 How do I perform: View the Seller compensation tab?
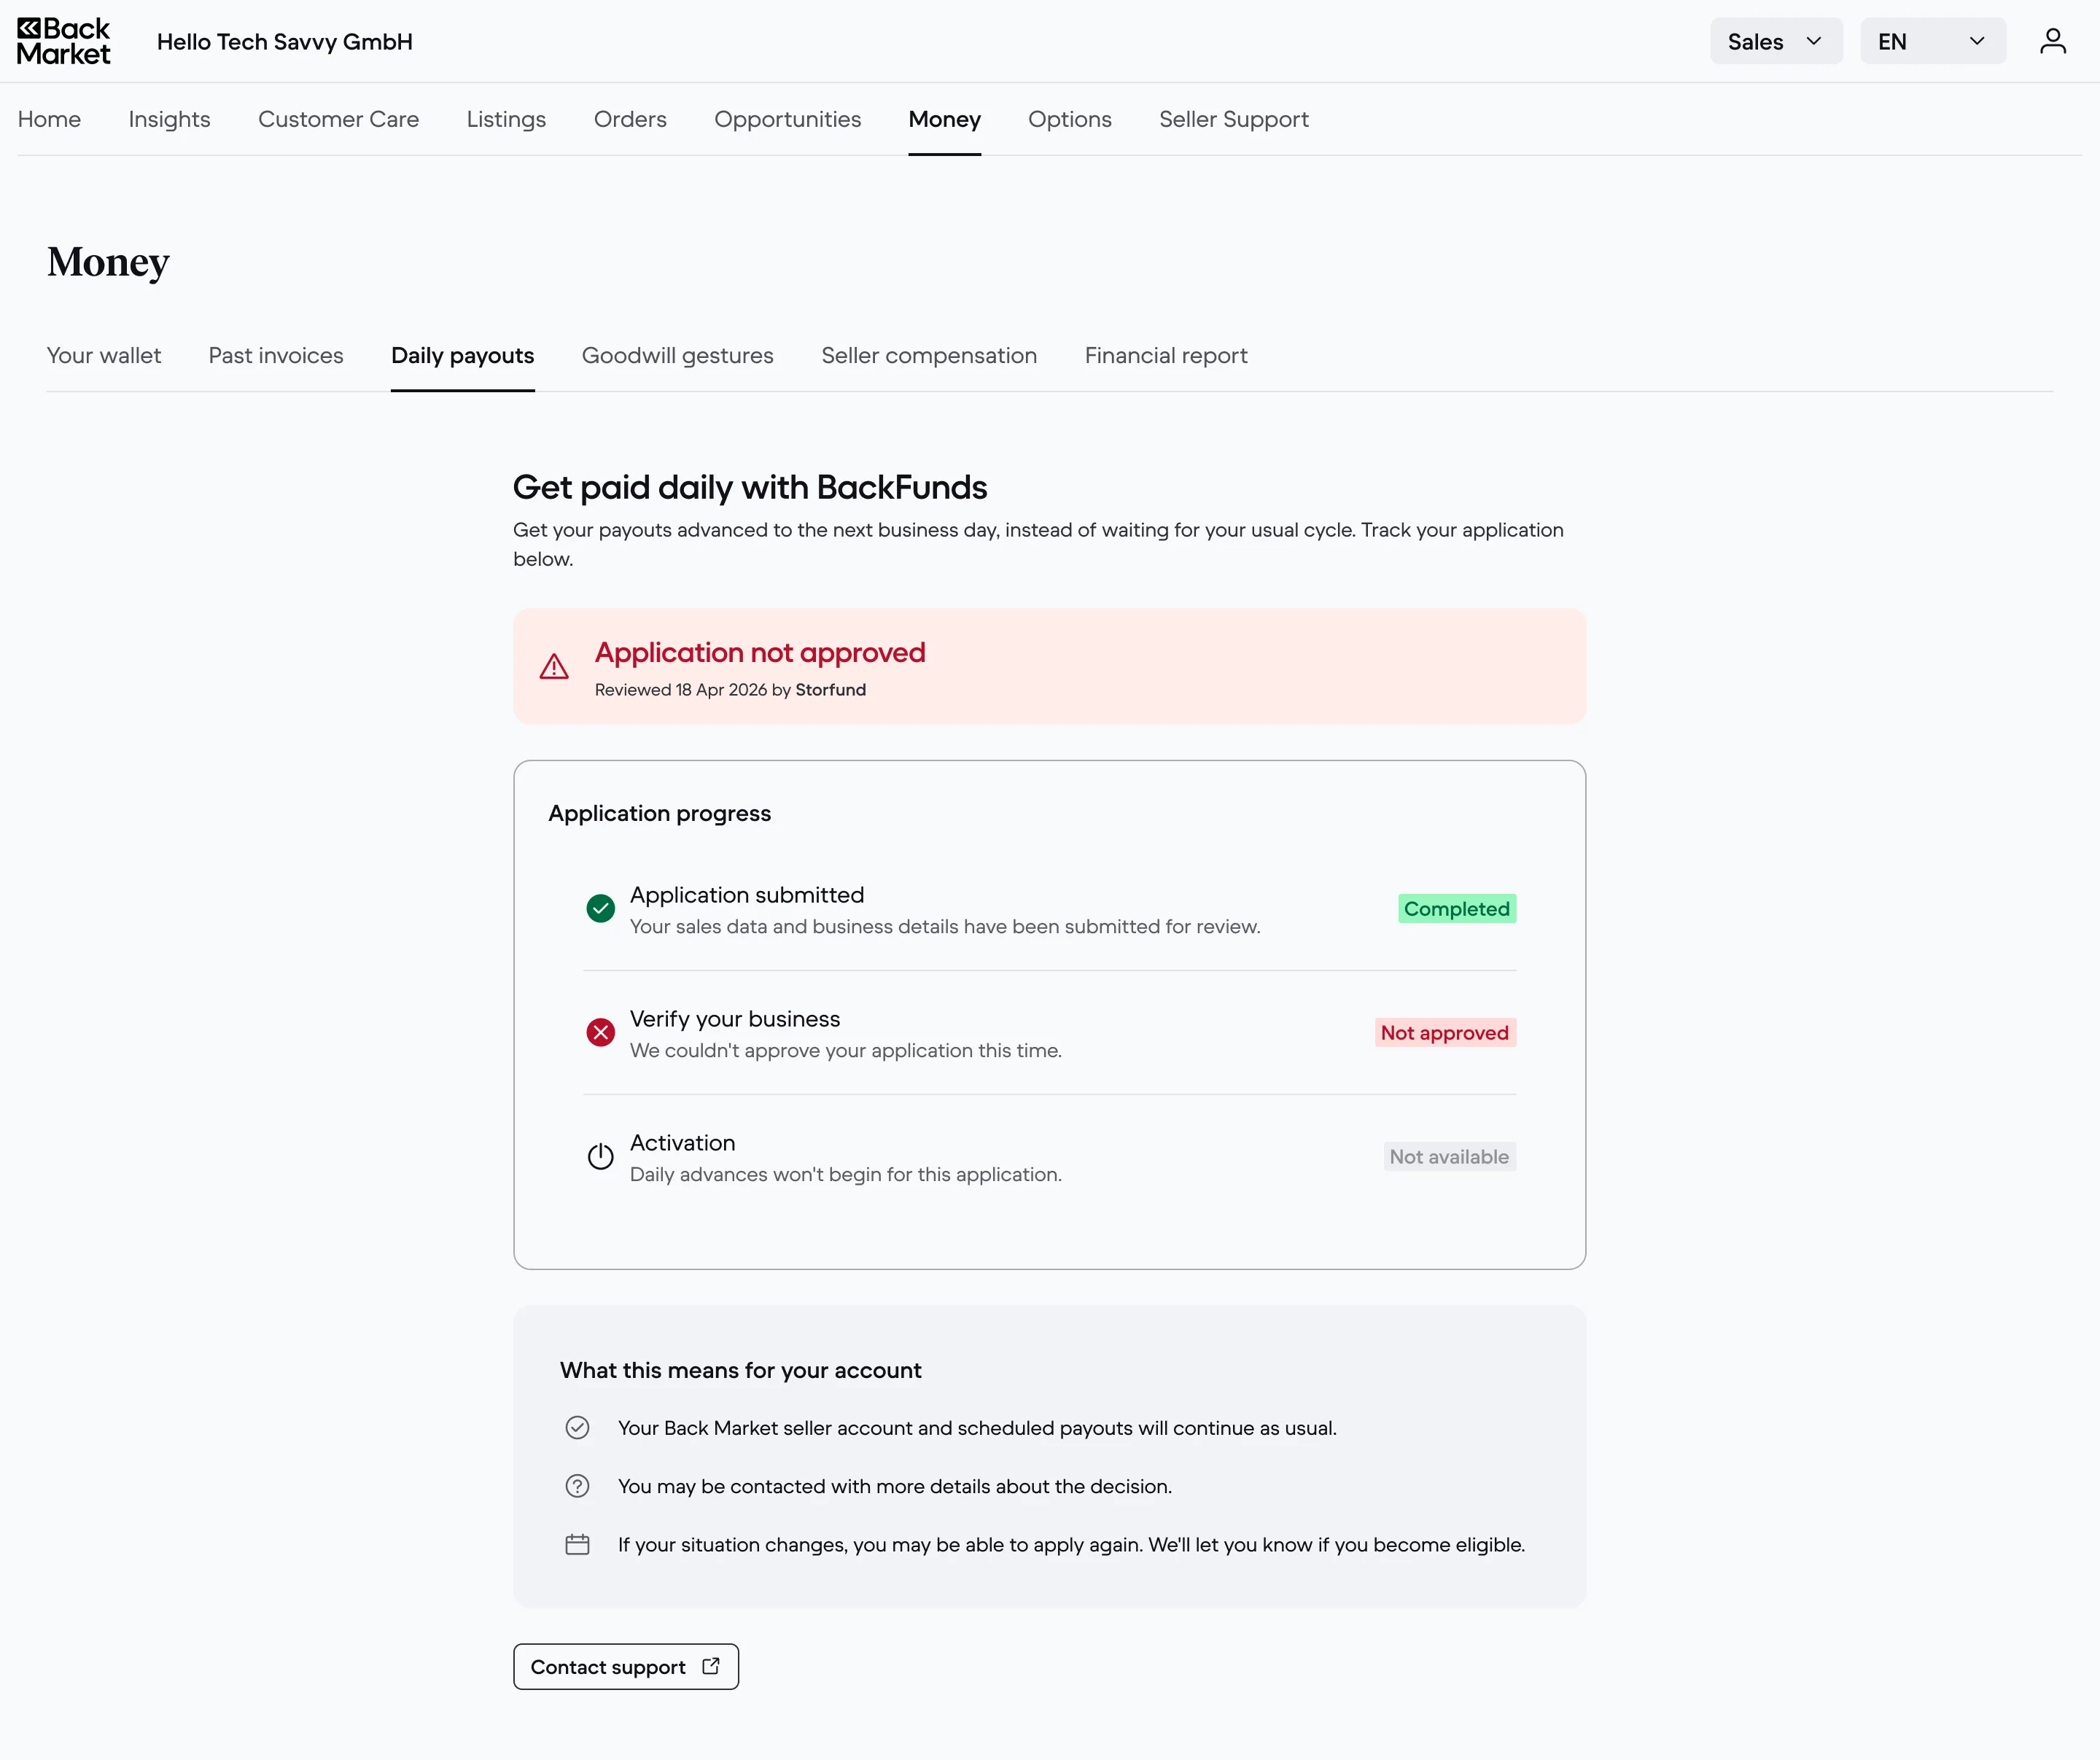coord(929,355)
